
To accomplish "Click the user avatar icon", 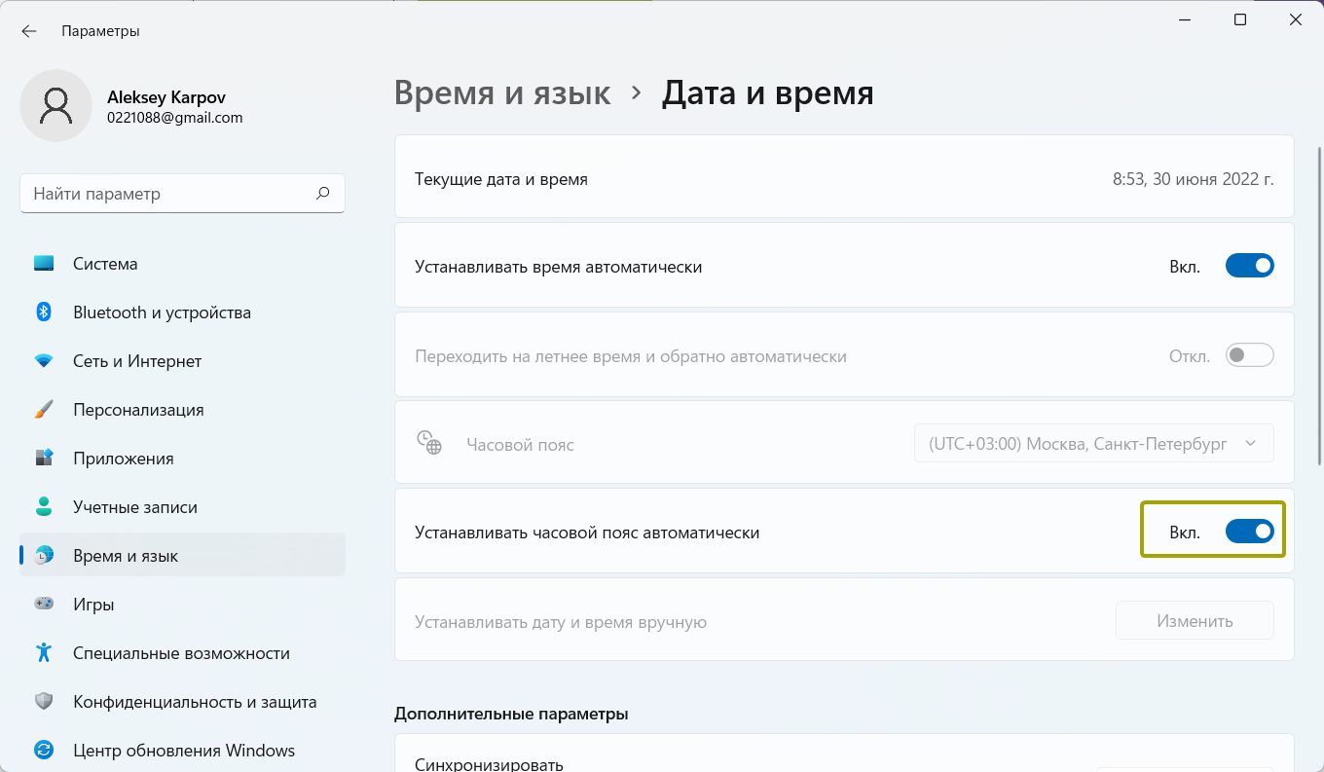I will [56, 105].
